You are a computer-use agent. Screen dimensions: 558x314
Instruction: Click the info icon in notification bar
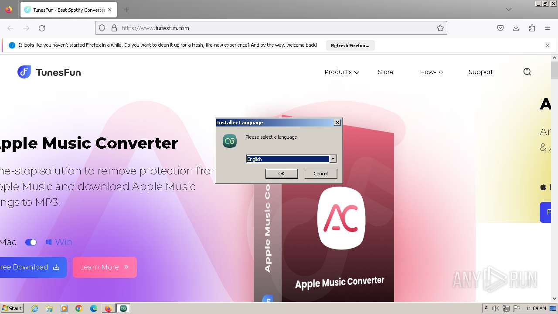12,45
